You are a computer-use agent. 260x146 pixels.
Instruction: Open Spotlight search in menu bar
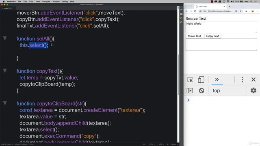pos(251,2)
